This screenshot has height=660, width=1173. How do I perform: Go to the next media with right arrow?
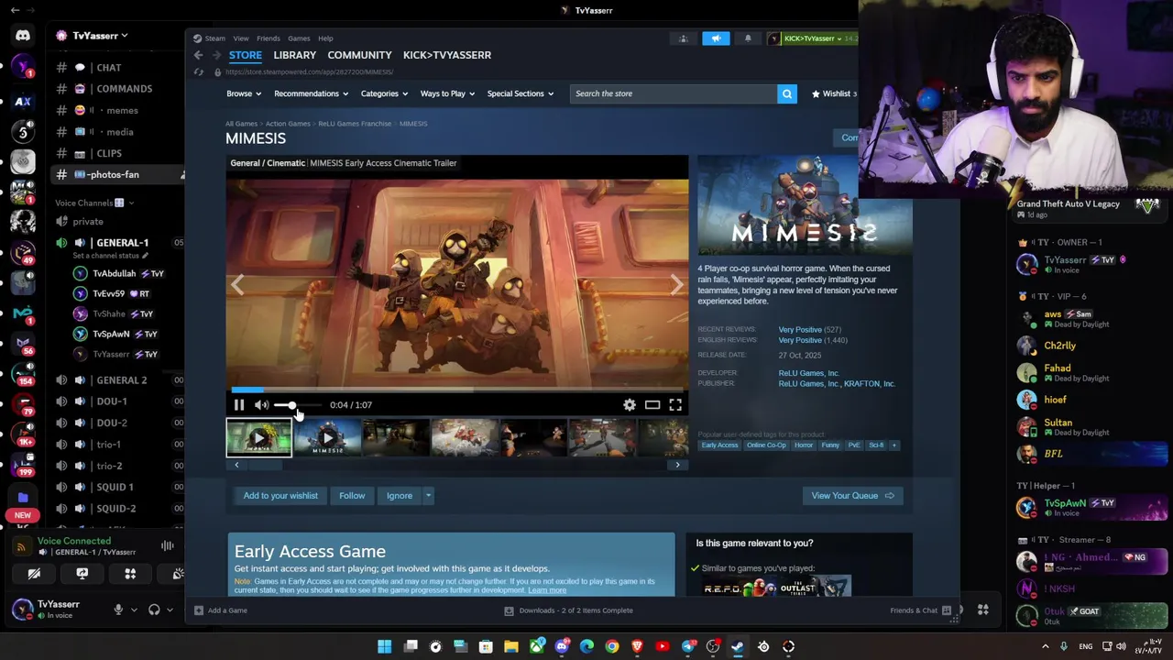[676, 285]
